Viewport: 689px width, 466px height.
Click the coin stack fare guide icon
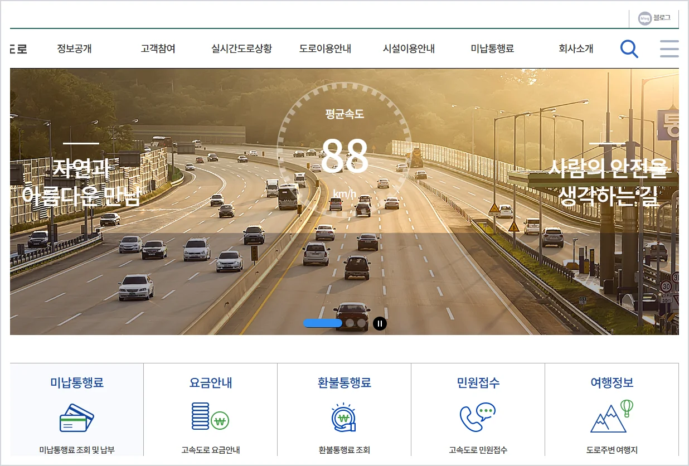pos(210,416)
